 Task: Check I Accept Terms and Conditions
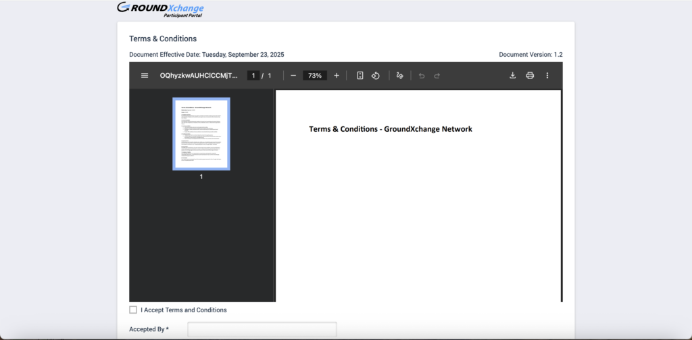133,310
